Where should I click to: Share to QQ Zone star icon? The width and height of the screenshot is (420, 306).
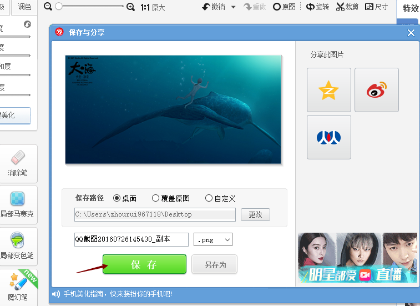point(328,90)
